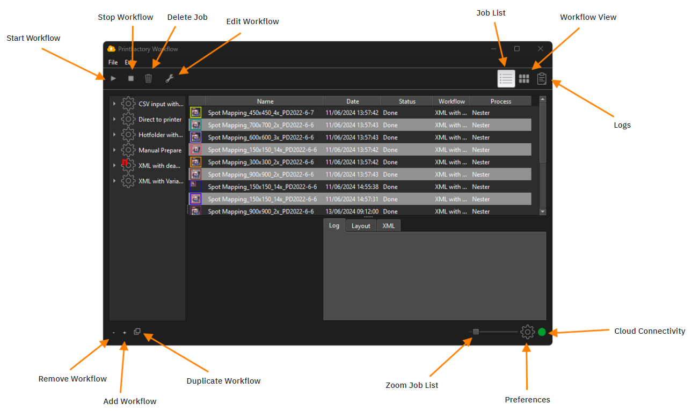Select the Manual Prepare gear icon
The height and width of the screenshot is (411, 692).
coord(128,150)
